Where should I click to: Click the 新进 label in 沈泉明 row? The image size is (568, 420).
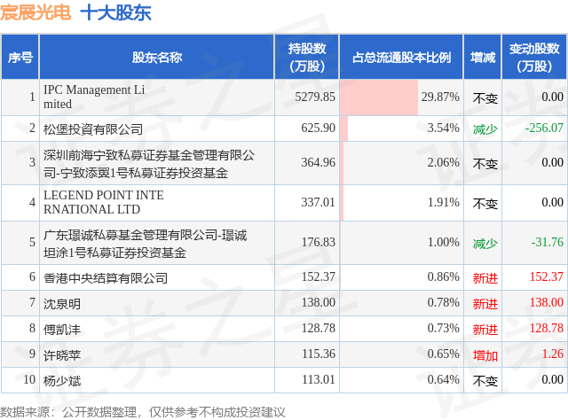485,304
